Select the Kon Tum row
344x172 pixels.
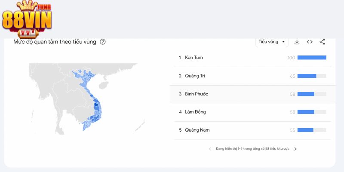[252, 58]
